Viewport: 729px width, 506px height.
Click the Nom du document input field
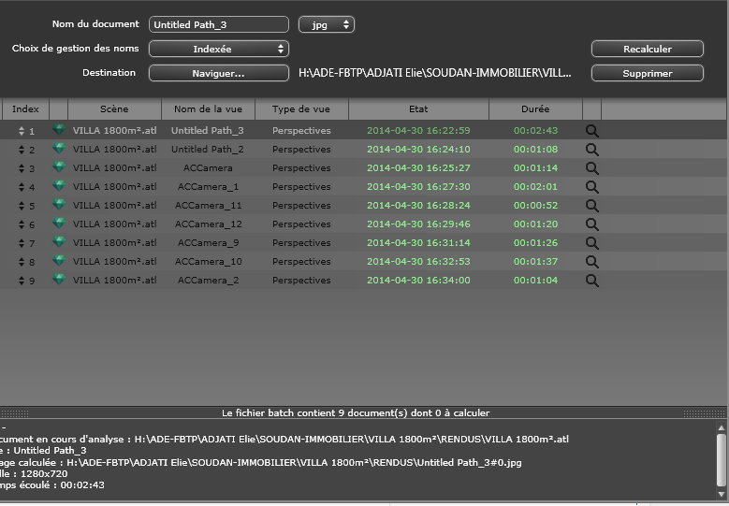(219, 24)
